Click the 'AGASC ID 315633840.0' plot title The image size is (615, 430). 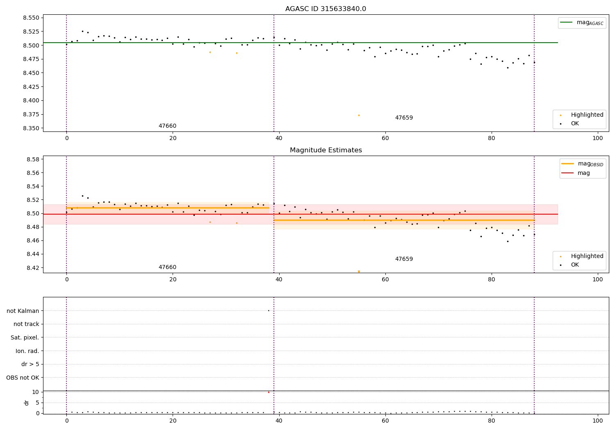coord(326,9)
